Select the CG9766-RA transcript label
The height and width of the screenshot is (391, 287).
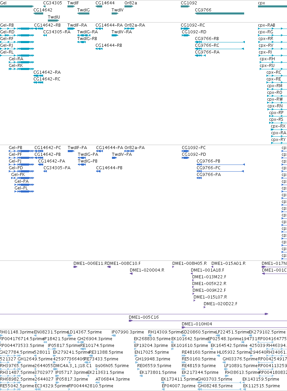tap(207, 52)
